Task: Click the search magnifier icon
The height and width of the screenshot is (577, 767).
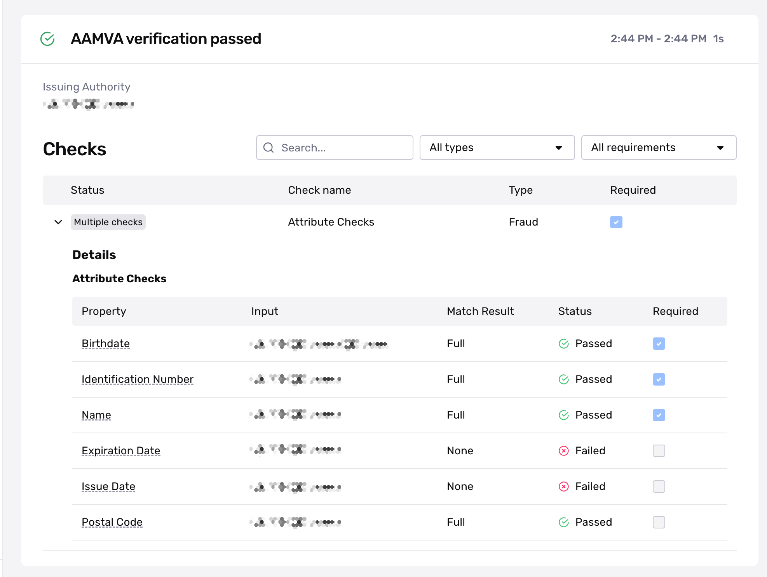Action: (x=268, y=148)
